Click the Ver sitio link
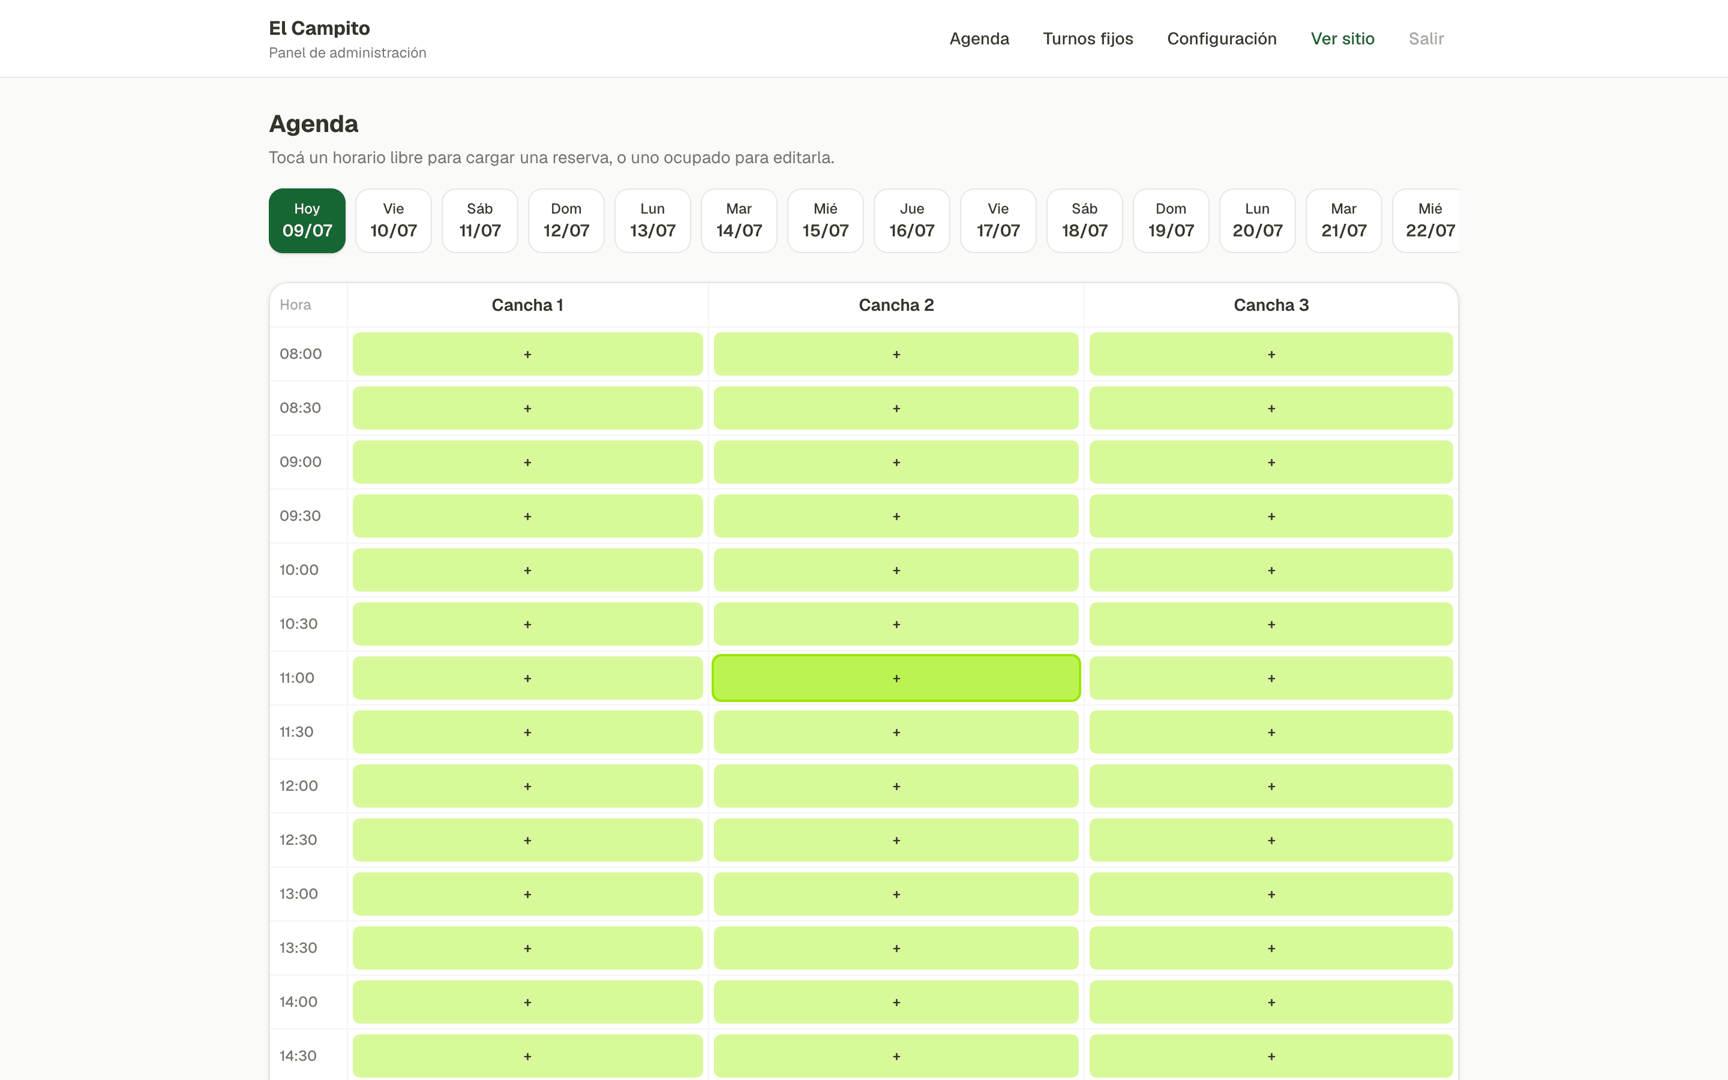Viewport: 1728px width, 1080px height. [1342, 38]
